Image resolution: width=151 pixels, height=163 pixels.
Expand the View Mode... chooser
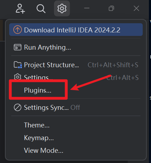pos(76,150)
